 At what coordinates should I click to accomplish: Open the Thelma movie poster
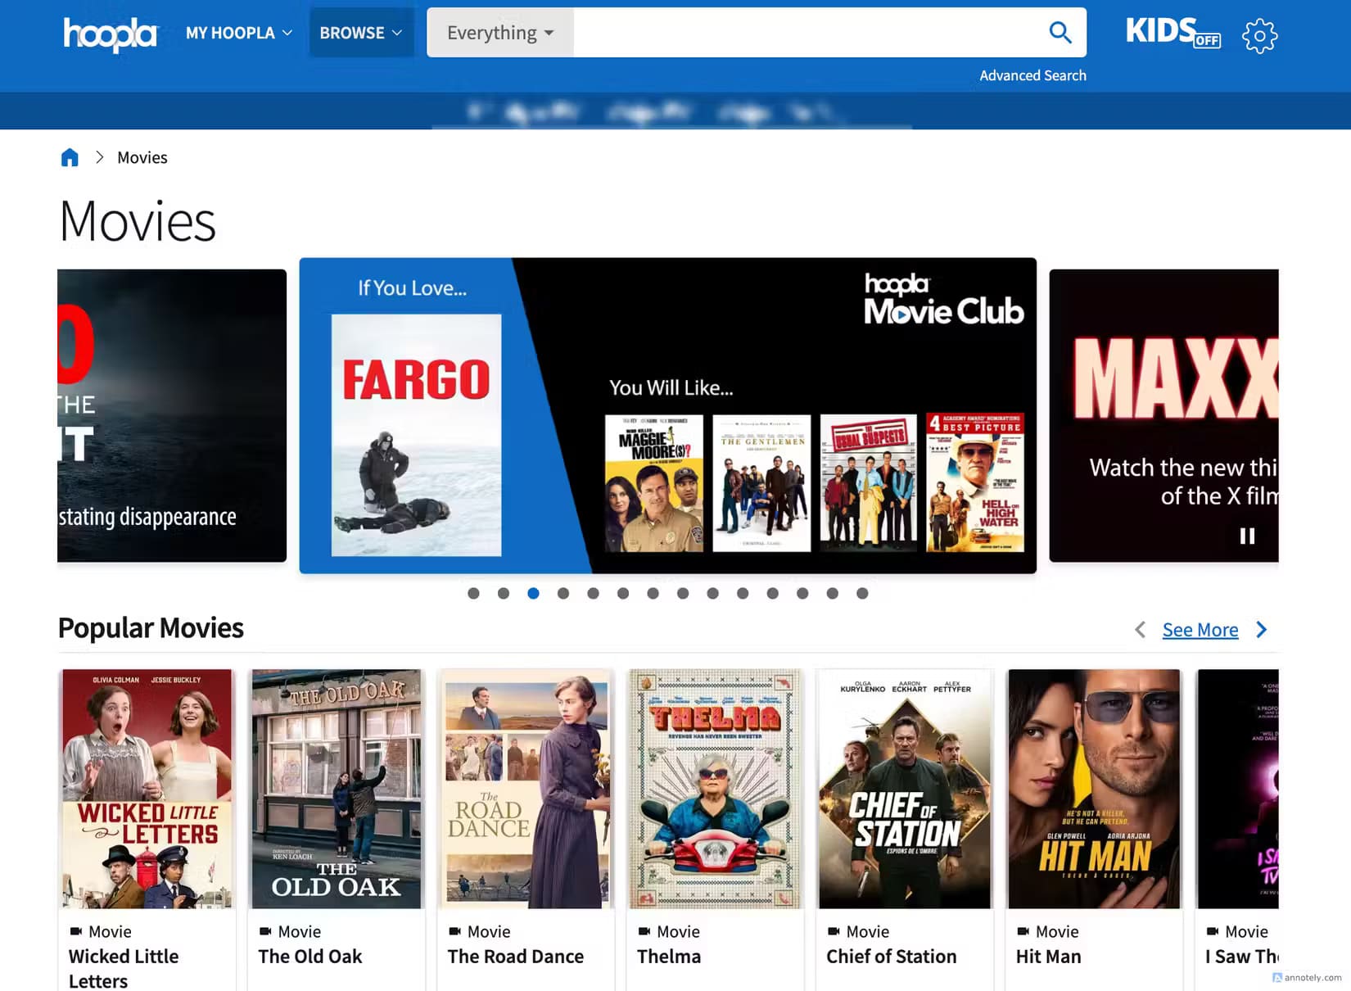[716, 789]
